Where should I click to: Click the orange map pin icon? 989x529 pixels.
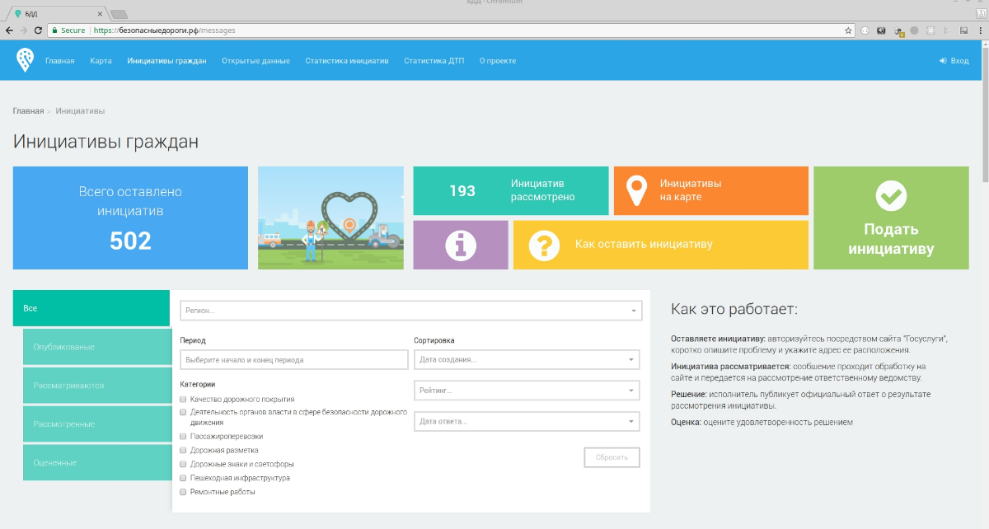[636, 190]
